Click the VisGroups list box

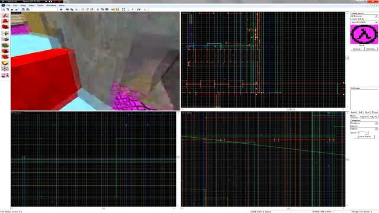coord(364,99)
